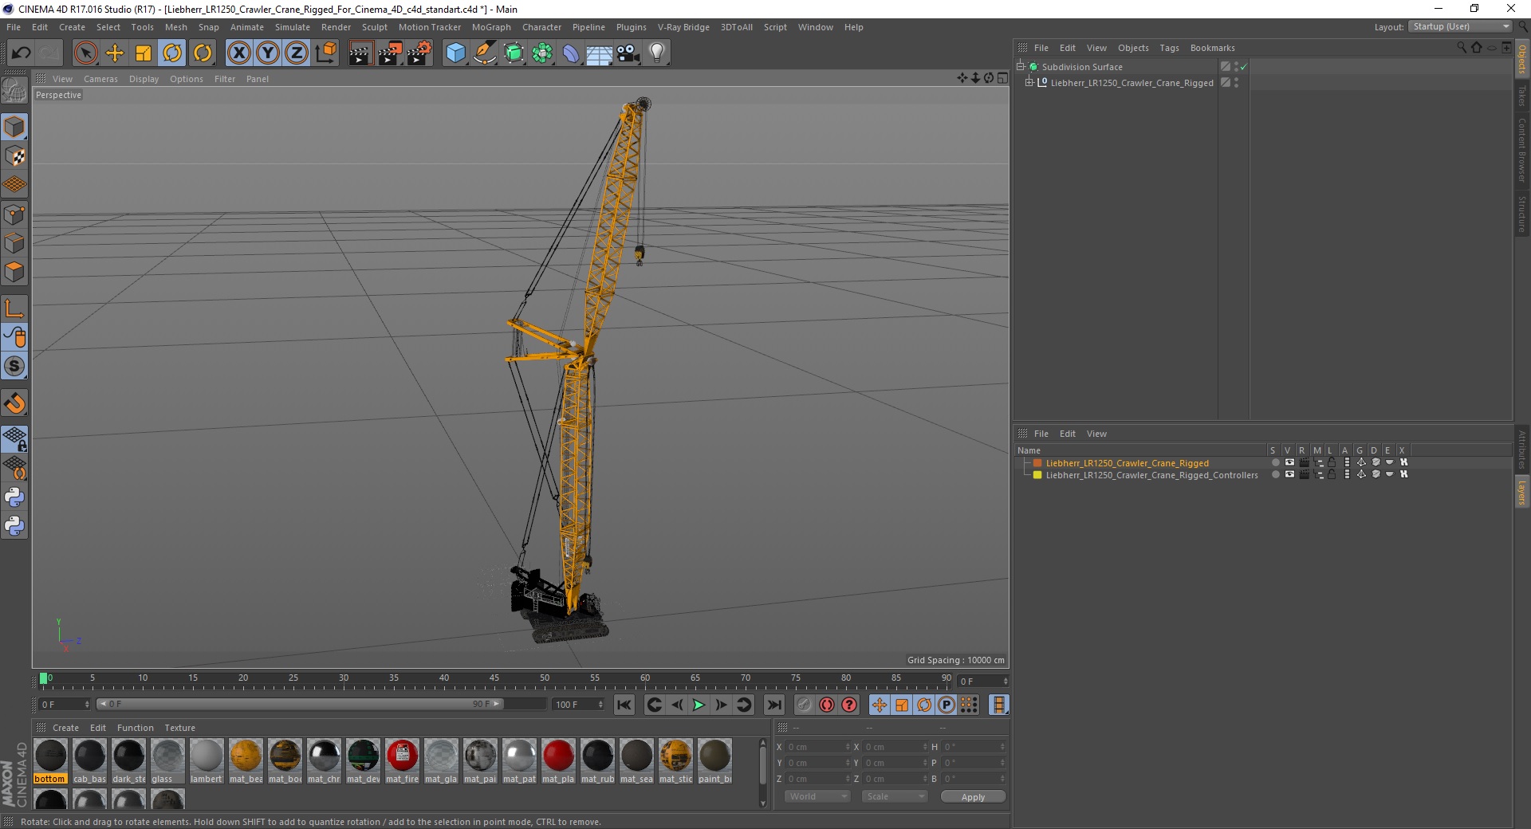Click Object Manager search magnifier icon
This screenshot has width=1531, height=829.
pyautogui.click(x=1462, y=48)
